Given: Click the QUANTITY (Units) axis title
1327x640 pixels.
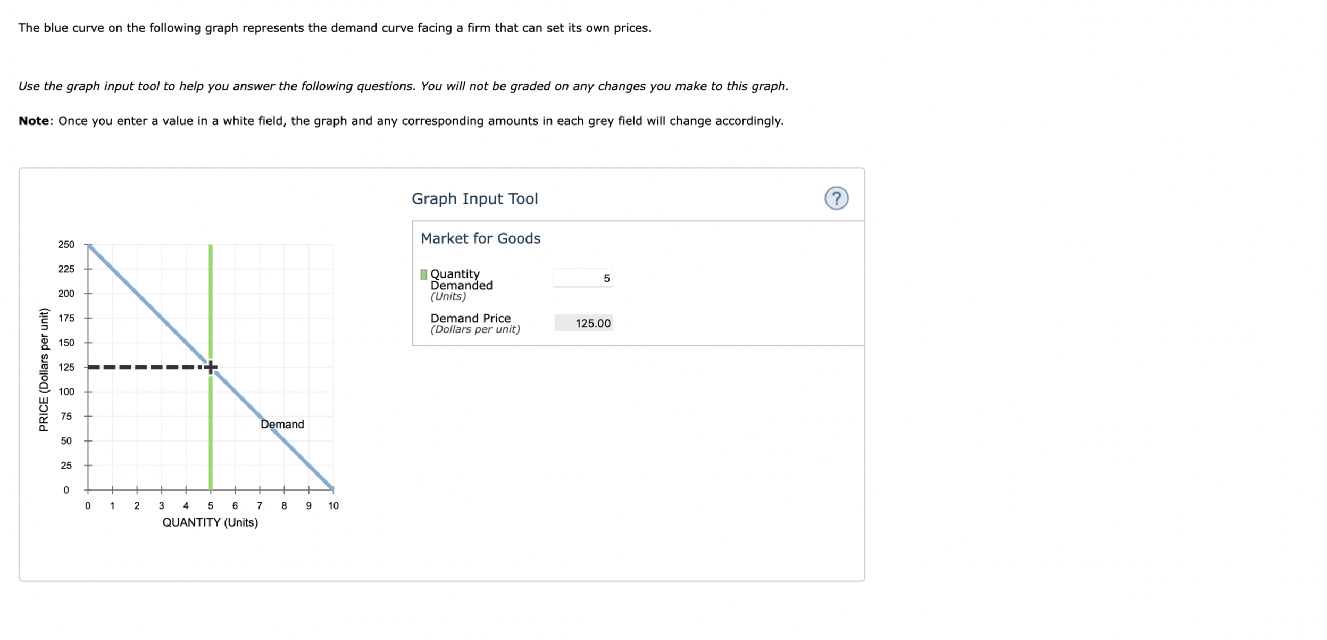Looking at the screenshot, I should 210,522.
